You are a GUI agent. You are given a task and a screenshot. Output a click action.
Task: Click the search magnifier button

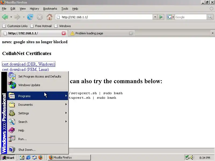click(x=210, y=17)
